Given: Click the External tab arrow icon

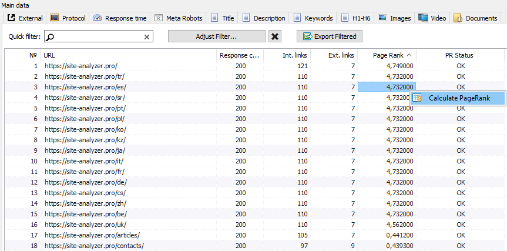Looking at the screenshot, I should [x=11, y=18].
